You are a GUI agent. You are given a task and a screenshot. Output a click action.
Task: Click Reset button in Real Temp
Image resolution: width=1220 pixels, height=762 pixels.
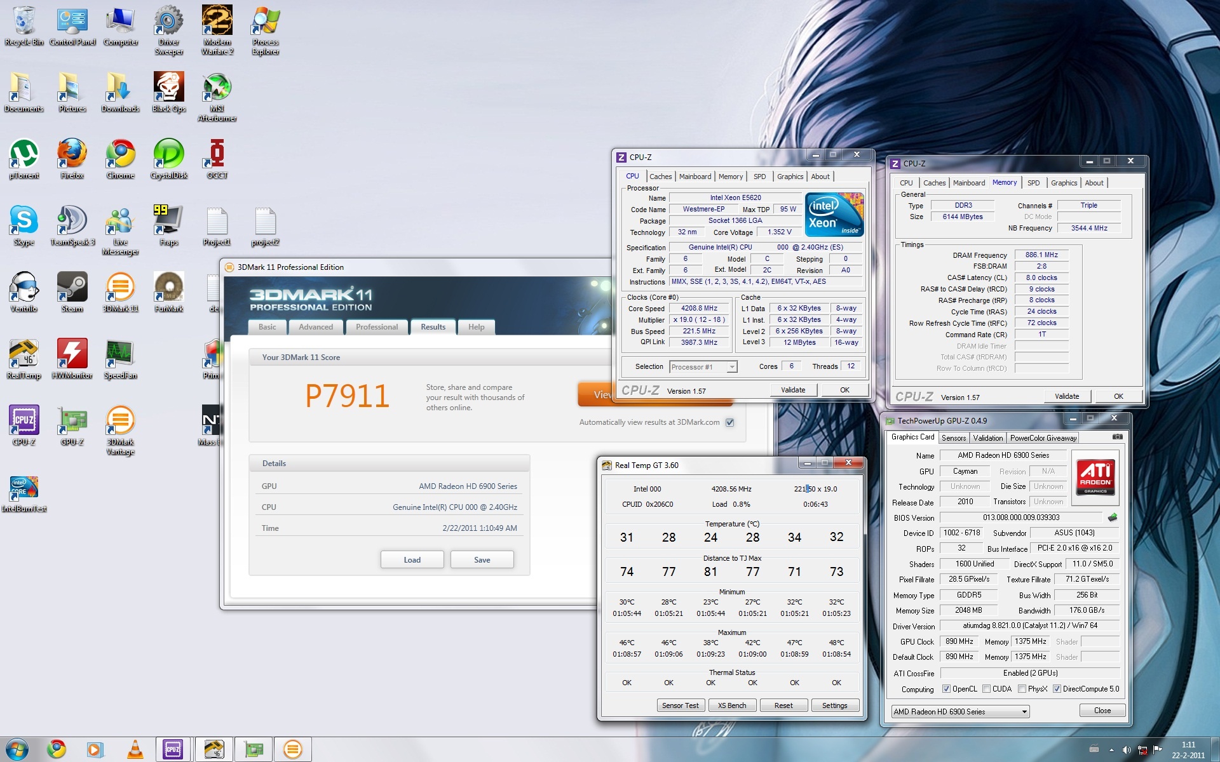pyautogui.click(x=783, y=705)
